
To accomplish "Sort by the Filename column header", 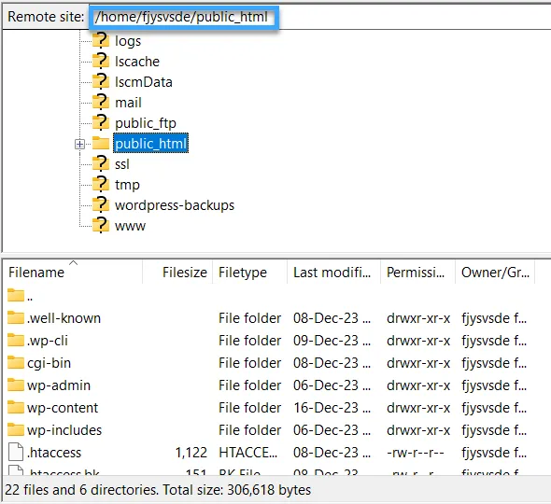I will 73,273.
